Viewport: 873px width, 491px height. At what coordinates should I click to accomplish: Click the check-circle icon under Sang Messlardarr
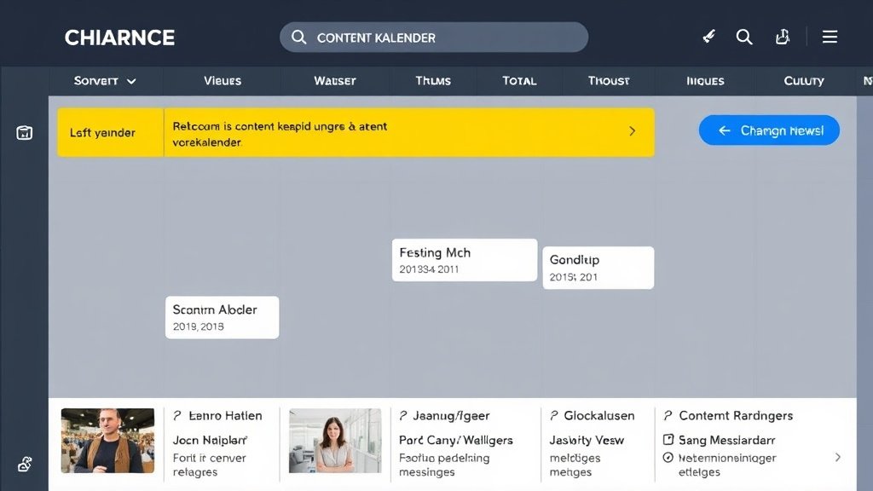(x=668, y=458)
